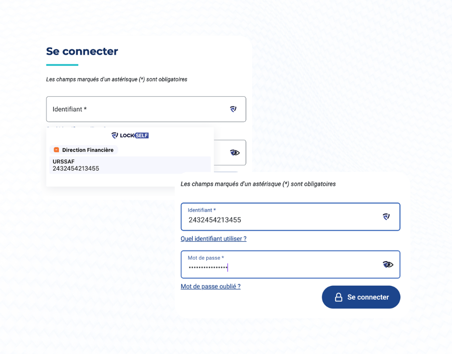Screen dimensions: 452x354
Task: Click the "Se connecter" page heading
Action: (82, 51)
